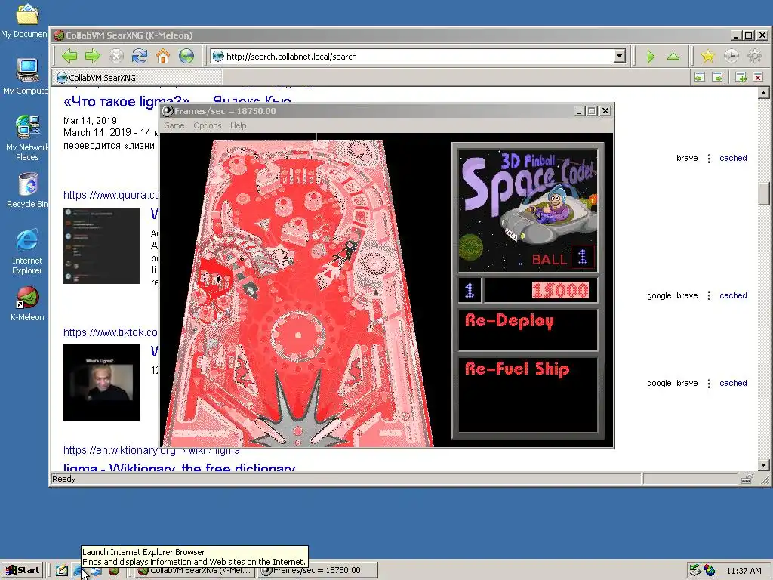This screenshot has width=773, height=580.
Task: Open browsing history clock icon
Action: (x=731, y=56)
